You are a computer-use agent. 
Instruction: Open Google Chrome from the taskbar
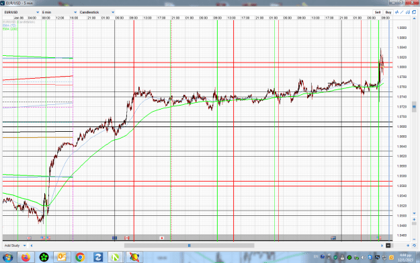[x=80, y=258]
